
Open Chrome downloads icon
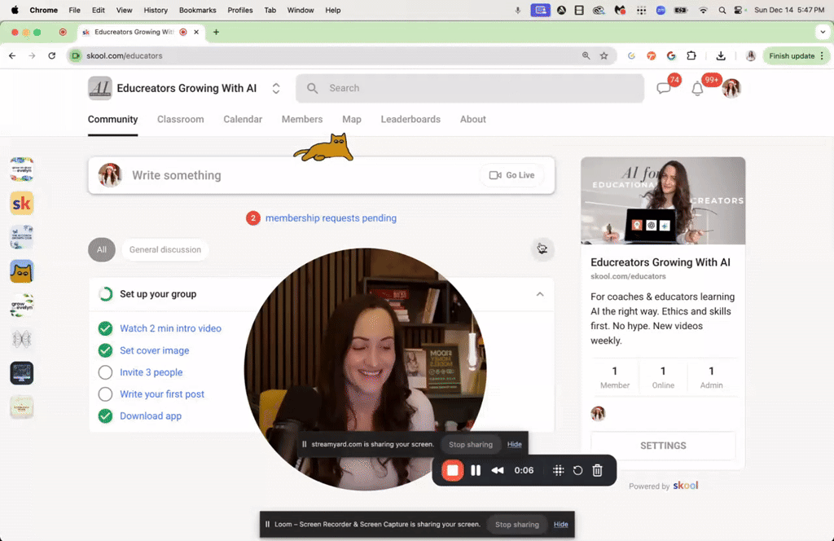[x=721, y=56]
